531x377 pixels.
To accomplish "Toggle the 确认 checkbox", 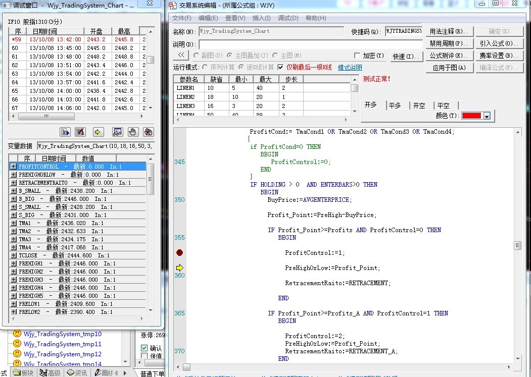I will pyautogui.click(x=144, y=348).
